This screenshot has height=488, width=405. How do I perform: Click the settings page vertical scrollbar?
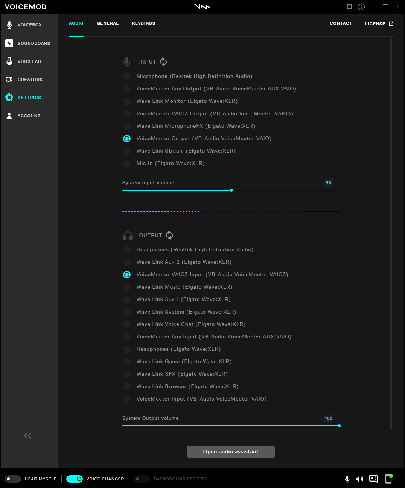[391, 234]
